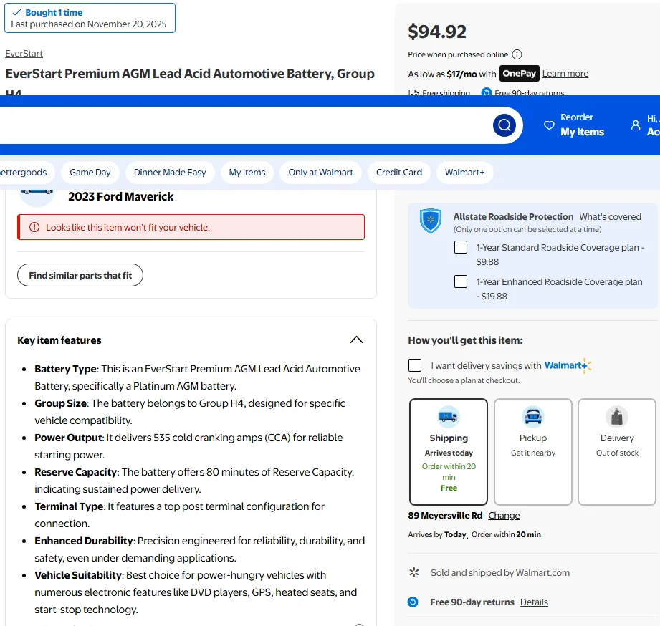Click the As low as $17/mo text
The image size is (660, 626).
coord(452,74)
